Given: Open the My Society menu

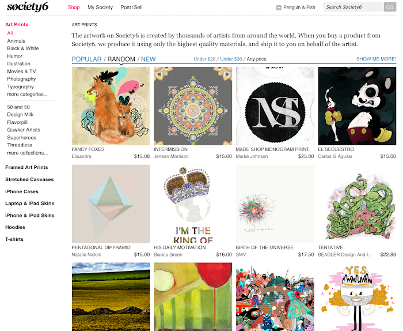Looking at the screenshot, I should (x=100, y=7).
